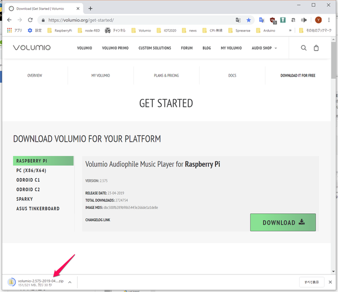Open Chrome's three-dot menu
338x292 pixels.
329,20
